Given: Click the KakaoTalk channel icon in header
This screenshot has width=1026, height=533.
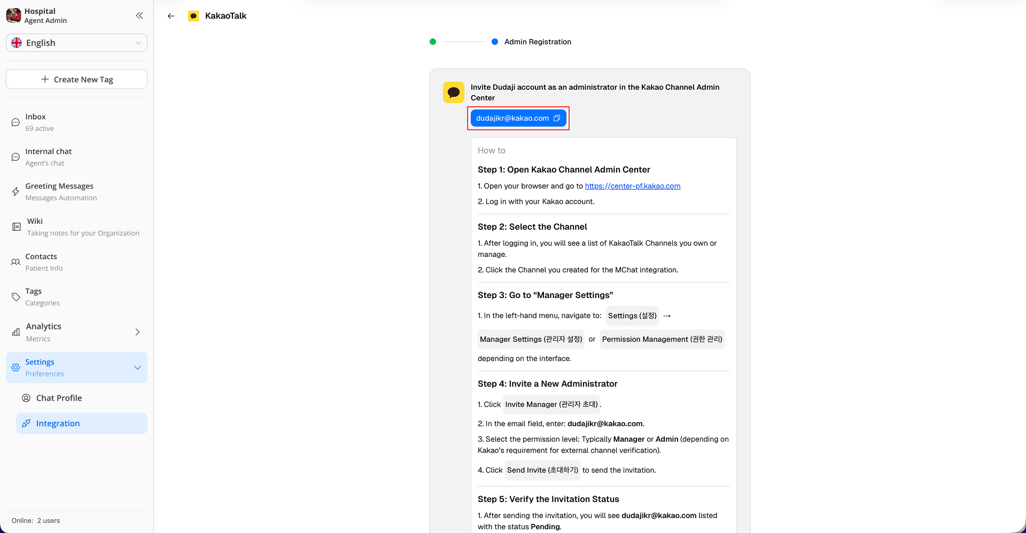Looking at the screenshot, I should (x=192, y=15).
